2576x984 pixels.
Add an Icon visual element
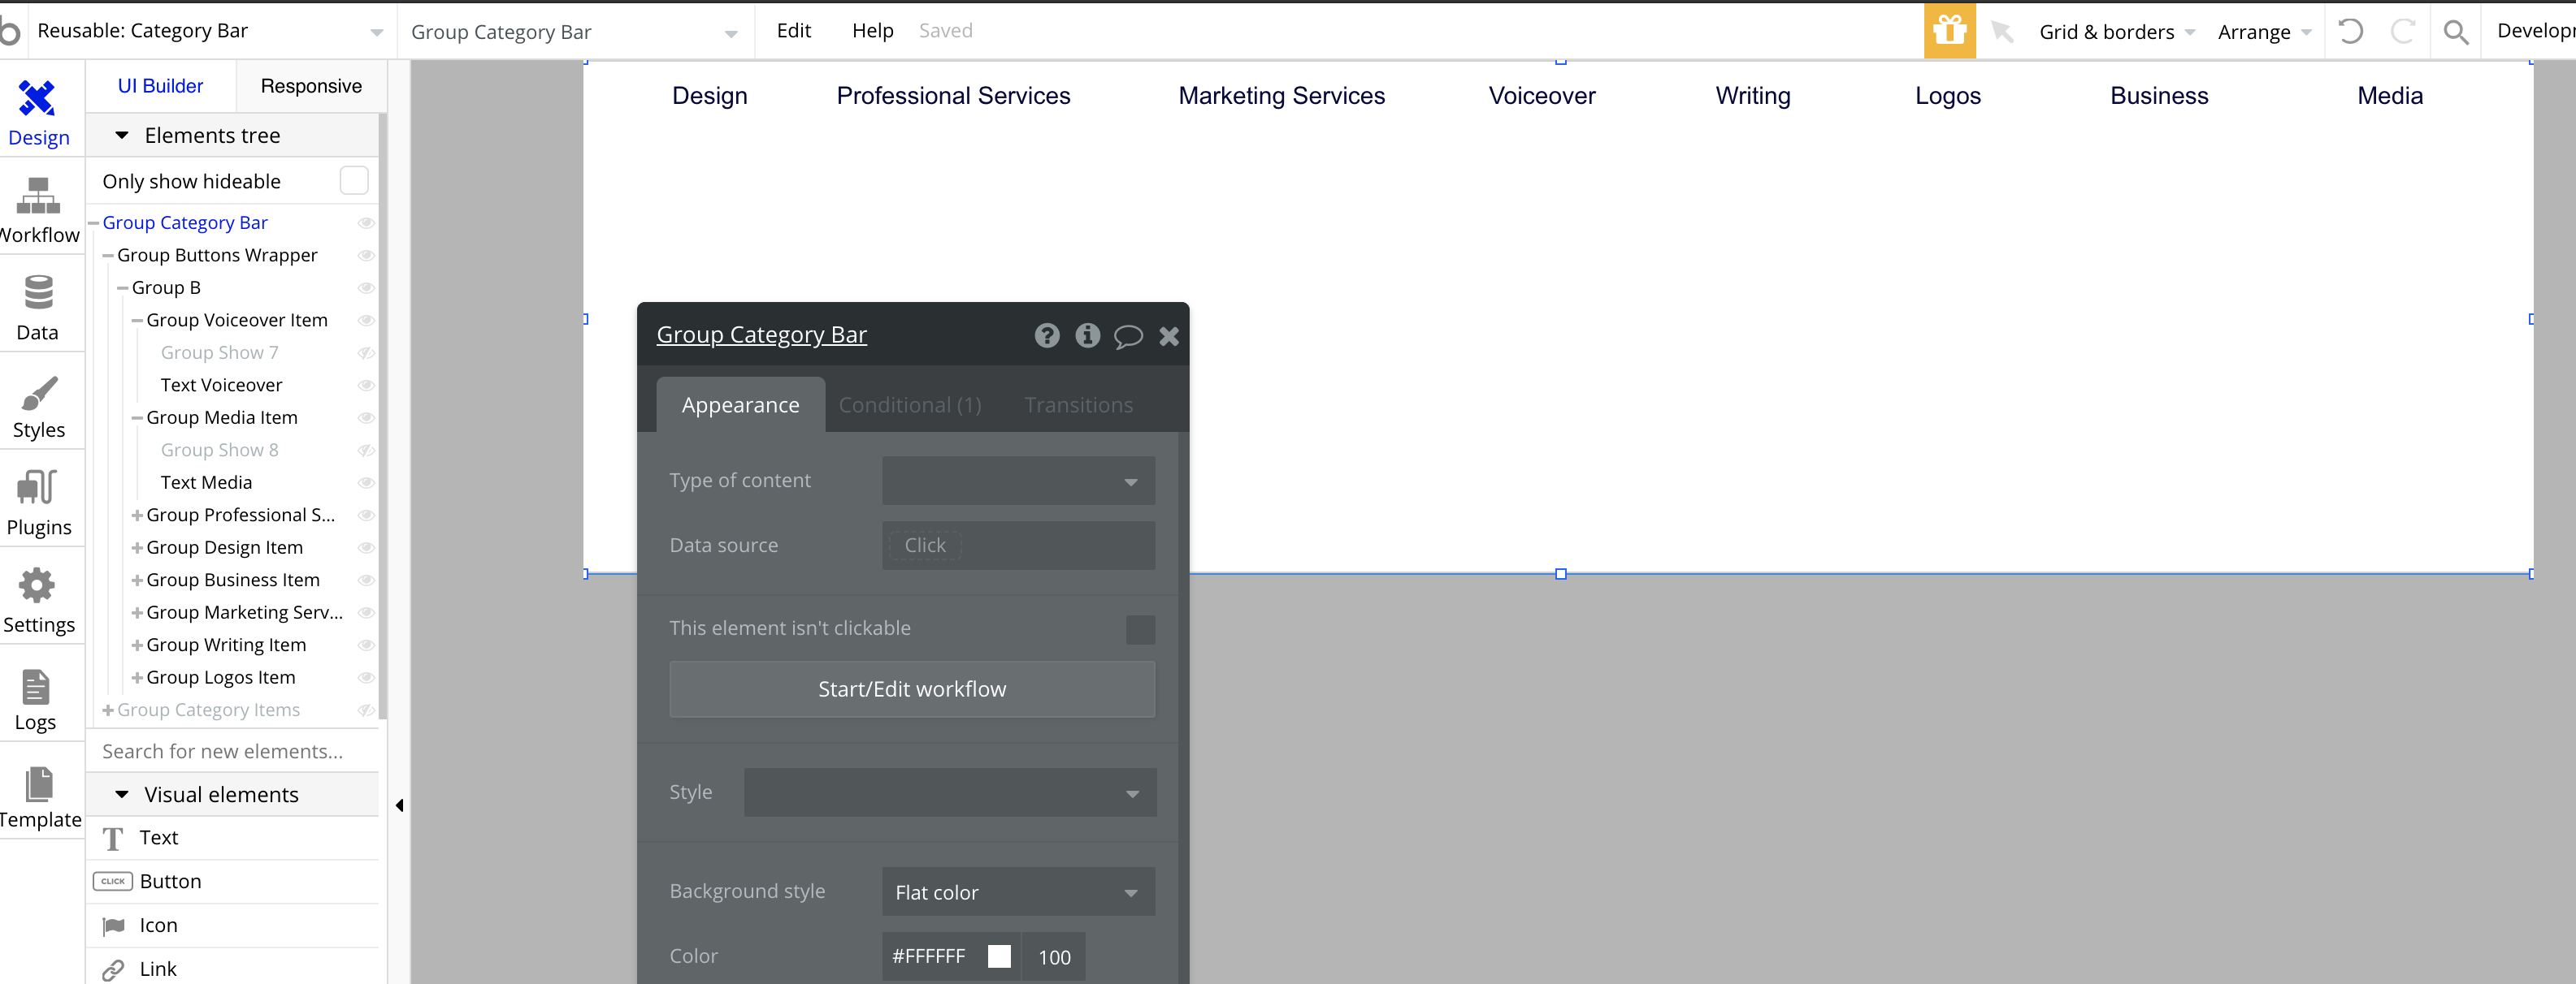point(233,925)
